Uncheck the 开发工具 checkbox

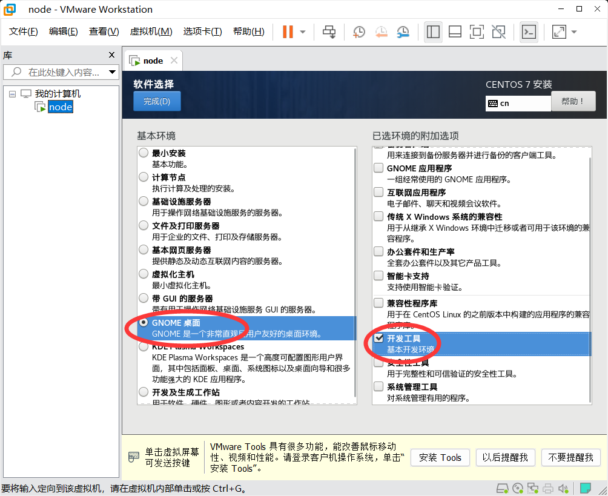click(378, 339)
